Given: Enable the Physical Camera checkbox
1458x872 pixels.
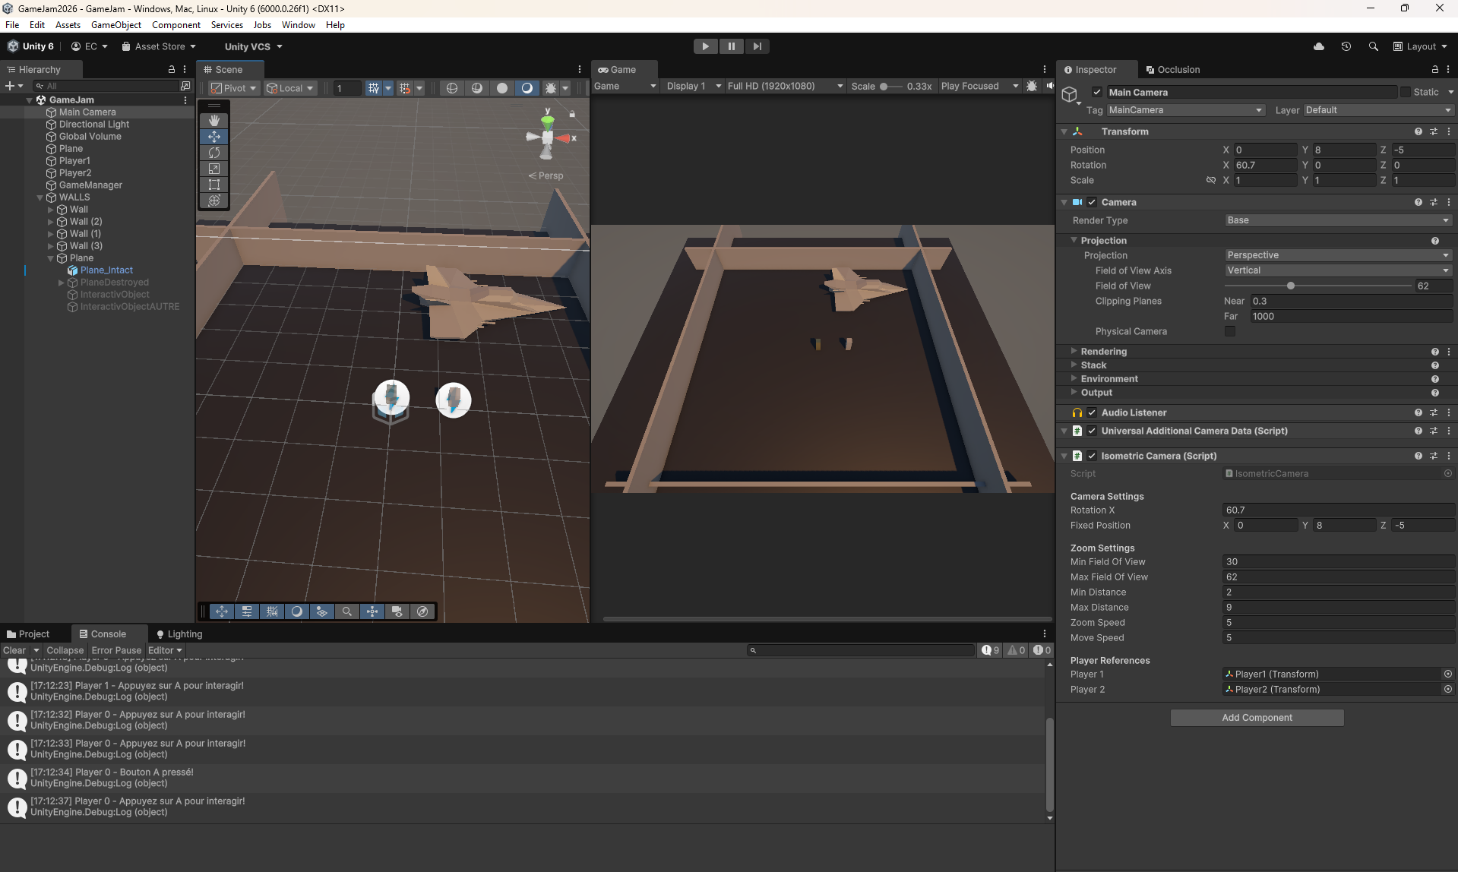Looking at the screenshot, I should [x=1229, y=331].
